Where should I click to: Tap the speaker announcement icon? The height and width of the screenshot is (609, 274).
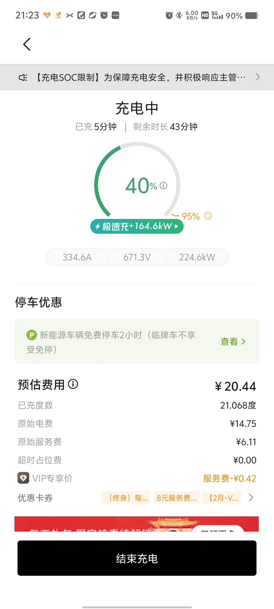[23, 77]
